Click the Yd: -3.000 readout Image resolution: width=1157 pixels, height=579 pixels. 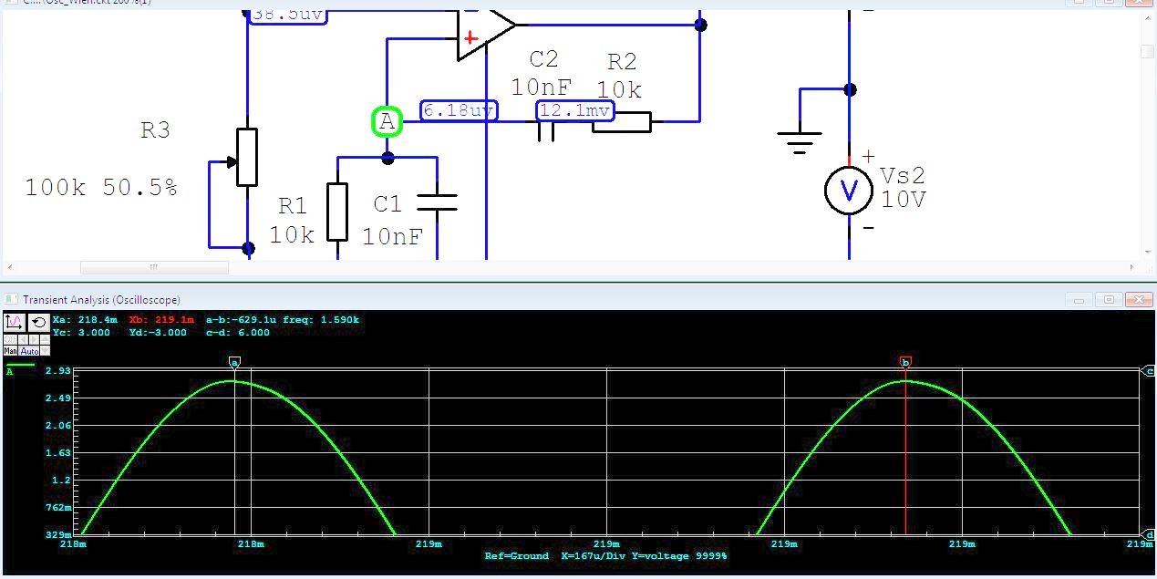[x=158, y=333]
